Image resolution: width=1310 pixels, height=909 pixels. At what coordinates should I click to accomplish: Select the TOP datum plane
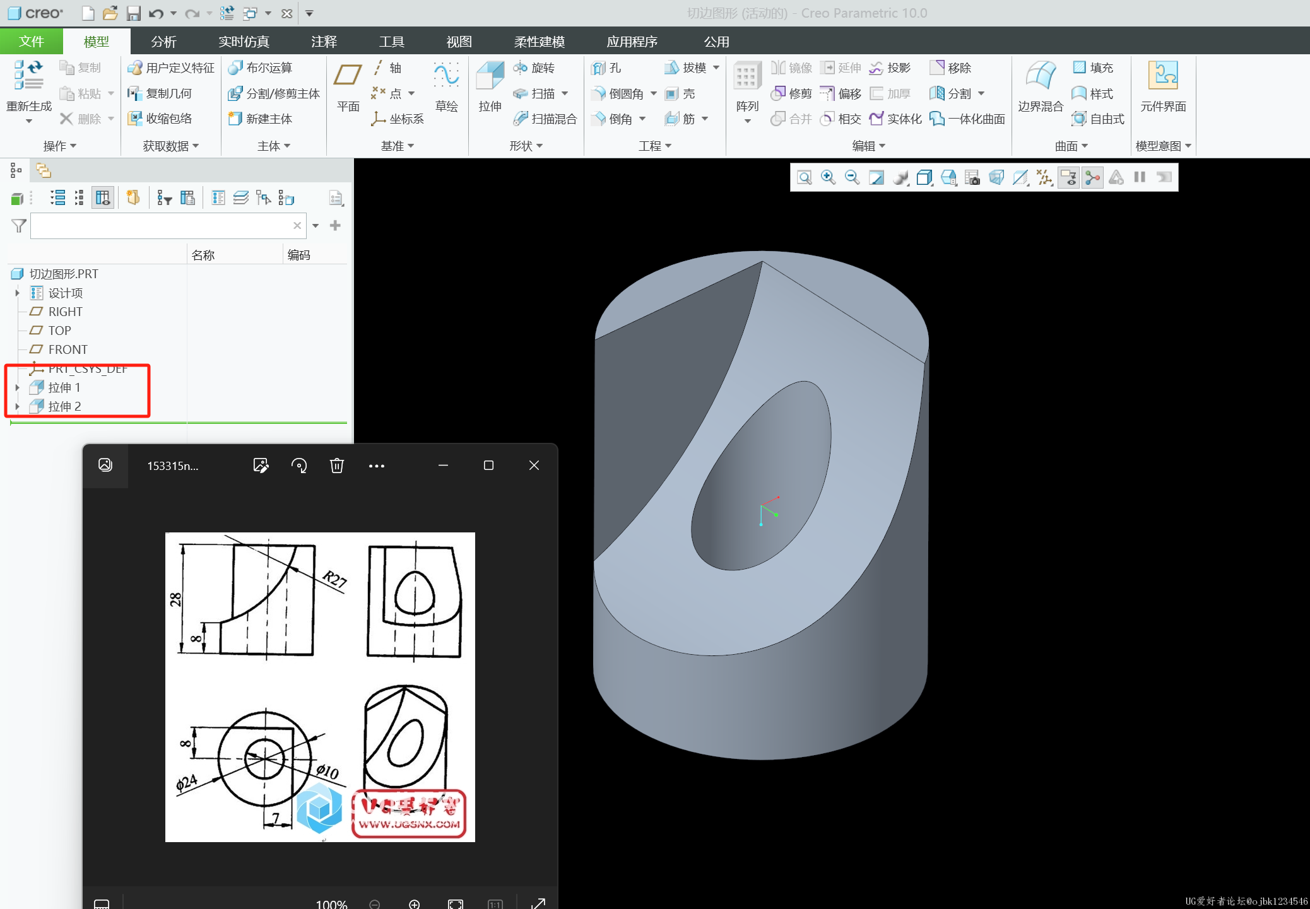pos(50,331)
